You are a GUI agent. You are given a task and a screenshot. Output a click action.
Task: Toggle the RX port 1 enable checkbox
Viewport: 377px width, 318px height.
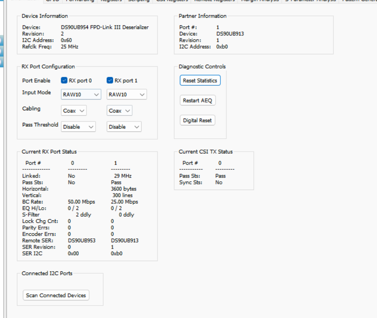click(x=110, y=81)
